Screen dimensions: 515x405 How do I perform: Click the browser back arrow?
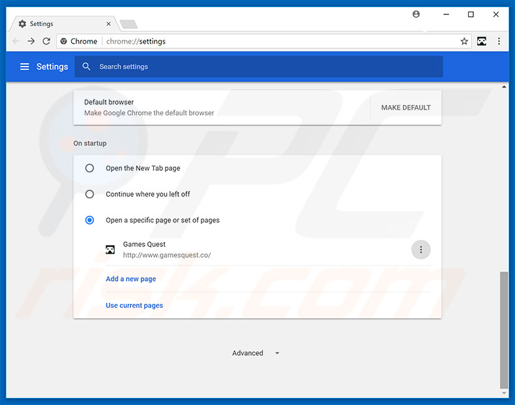[x=16, y=41]
